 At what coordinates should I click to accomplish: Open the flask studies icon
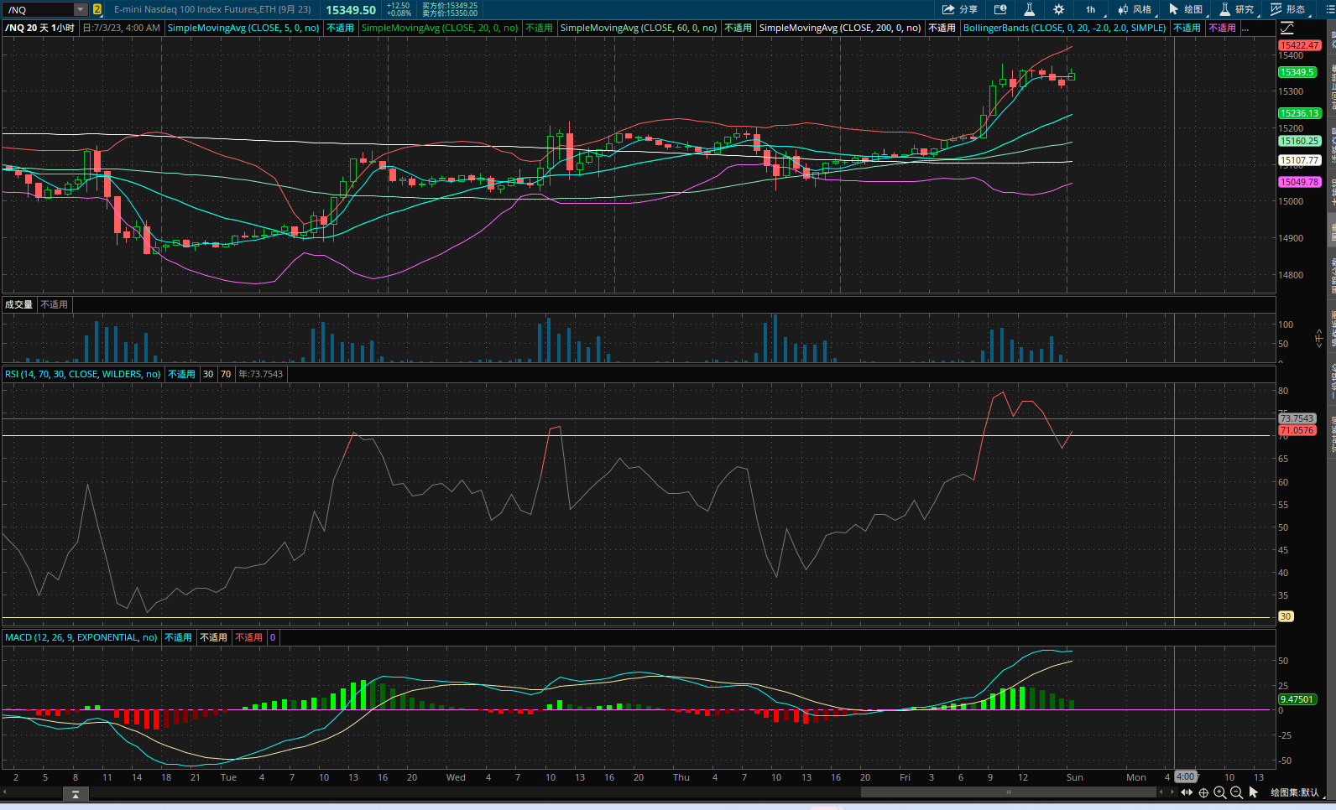point(1029,9)
